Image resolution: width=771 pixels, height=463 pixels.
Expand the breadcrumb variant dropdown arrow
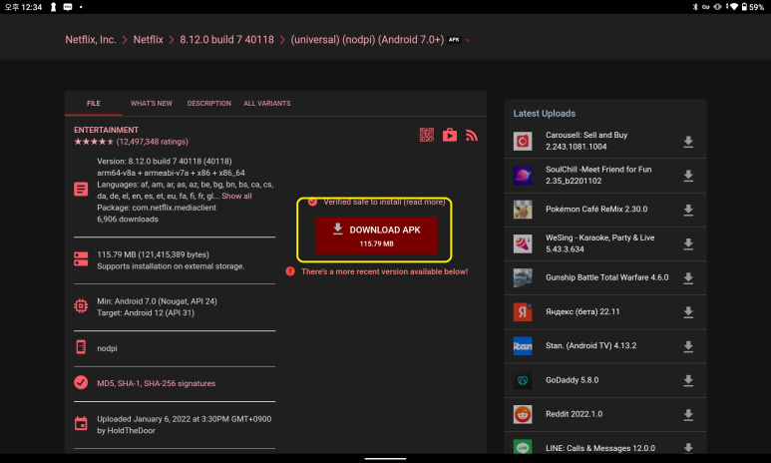click(x=468, y=40)
